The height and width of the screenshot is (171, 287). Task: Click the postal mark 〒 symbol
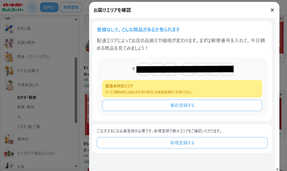click(x=133, y=69)
